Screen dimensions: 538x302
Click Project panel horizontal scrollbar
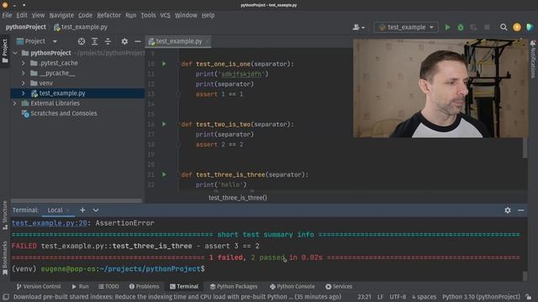(76, 200)
